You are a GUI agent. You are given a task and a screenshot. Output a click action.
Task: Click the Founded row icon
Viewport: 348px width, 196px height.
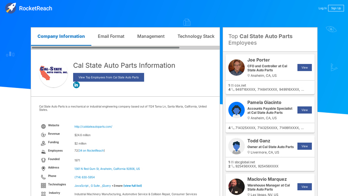(43, 160)
